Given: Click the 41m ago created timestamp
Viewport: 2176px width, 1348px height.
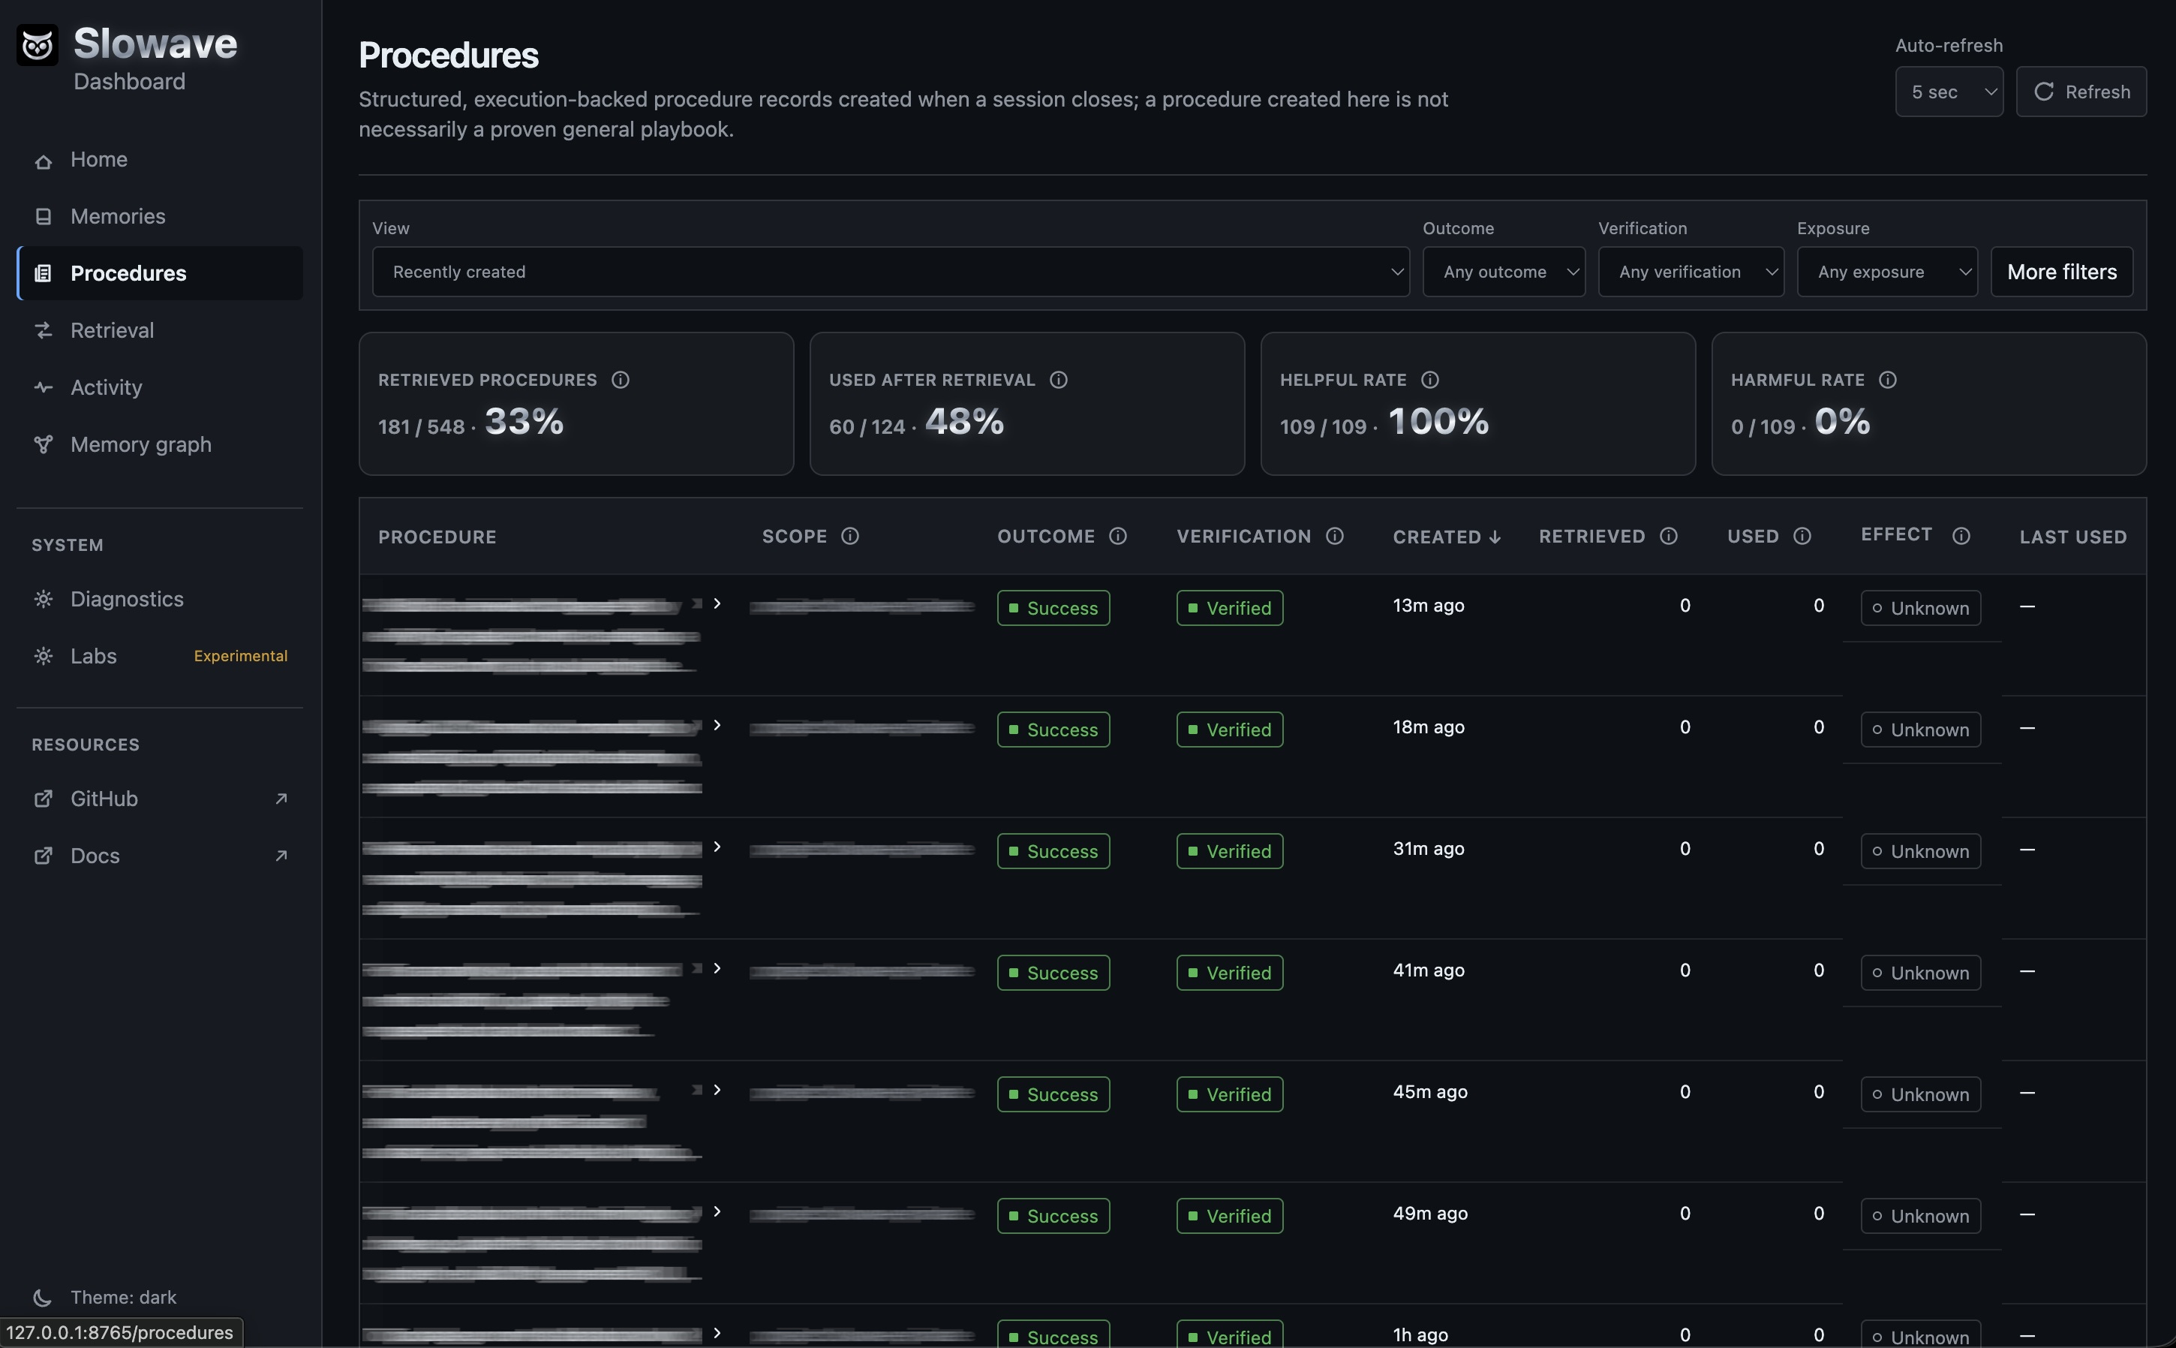Looking at the screenshot, I should [x=1429, y=970].
